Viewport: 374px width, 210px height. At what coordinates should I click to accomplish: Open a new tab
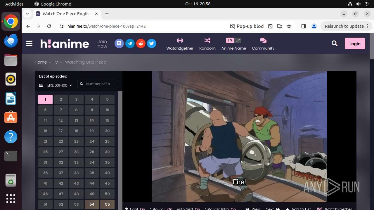tap(107, 14)
